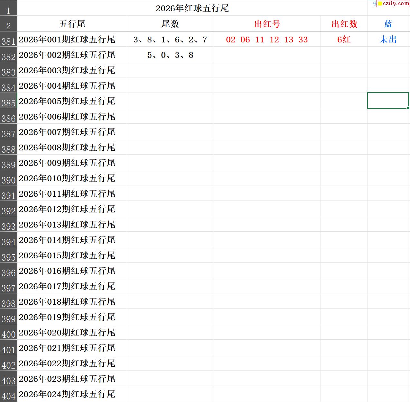Image resolution: width=410 pixels, height=402 pixels.
Task: Click the cell "2026年024期红球五行尾"
Action: tap(67, 394)
